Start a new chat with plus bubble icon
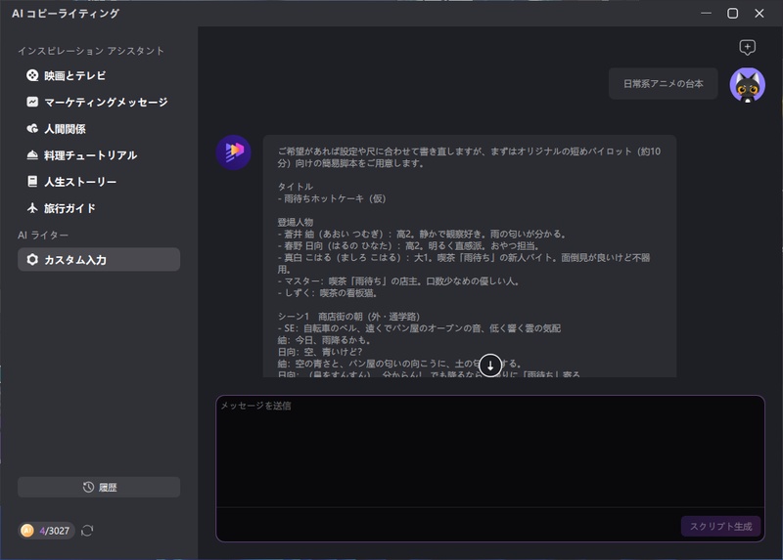The height and width of the screenshot is (560, 783). point(747,47)
